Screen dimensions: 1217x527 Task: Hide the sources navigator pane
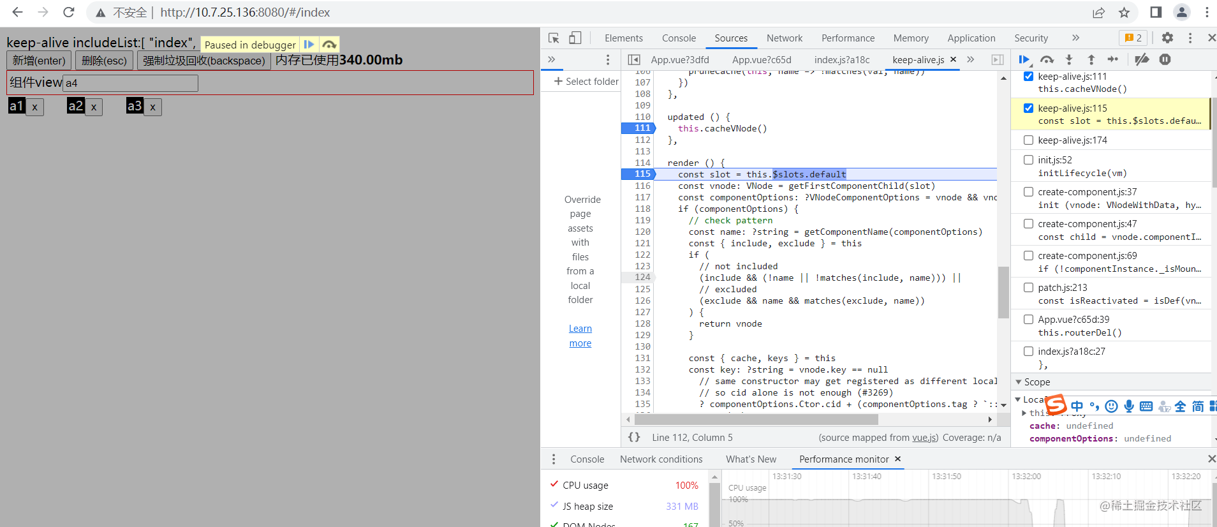tap(634, 59)
